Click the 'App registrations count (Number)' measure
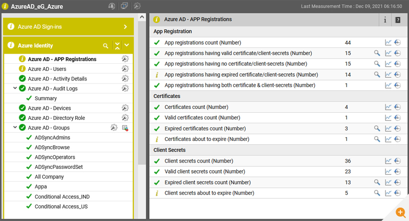The height and width of the screenshot is (221, 409). 203,43
